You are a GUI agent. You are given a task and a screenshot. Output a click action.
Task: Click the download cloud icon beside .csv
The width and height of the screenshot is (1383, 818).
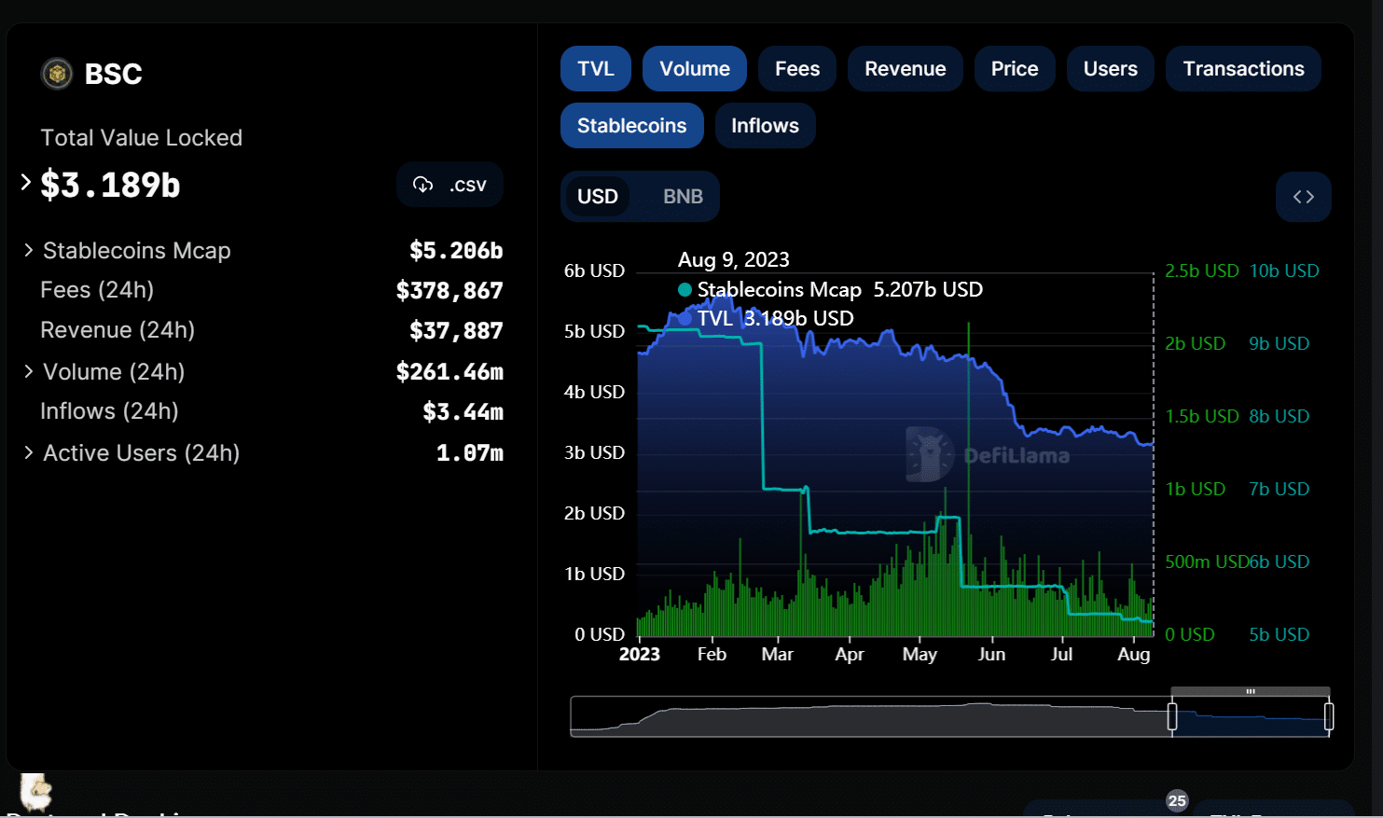[x=423, y=185]
